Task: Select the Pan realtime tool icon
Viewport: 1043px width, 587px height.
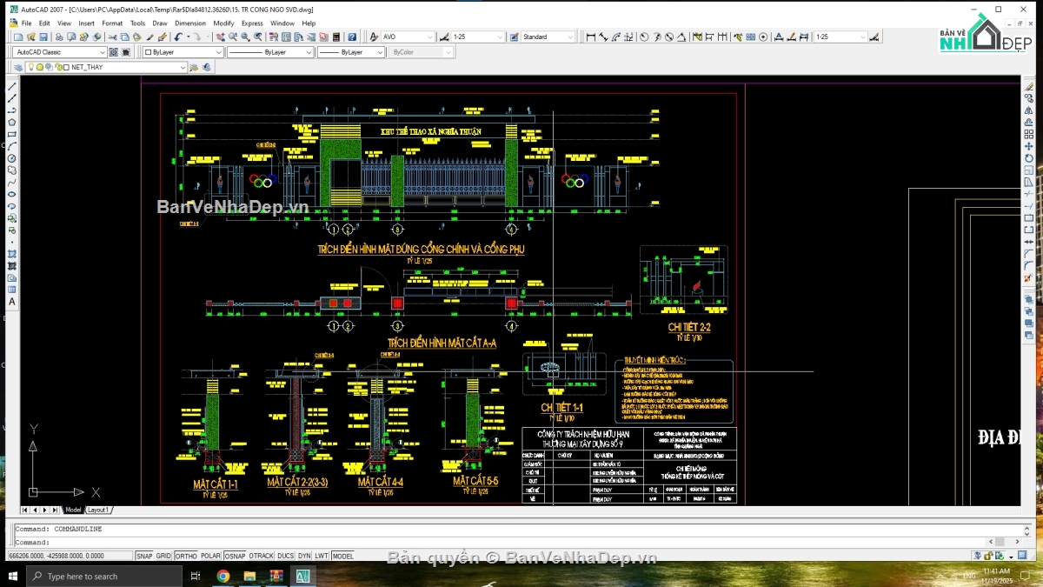Action: [220, 37]
